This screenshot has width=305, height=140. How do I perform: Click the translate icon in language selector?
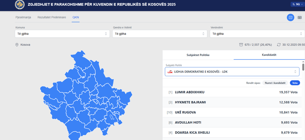[293, 4]
